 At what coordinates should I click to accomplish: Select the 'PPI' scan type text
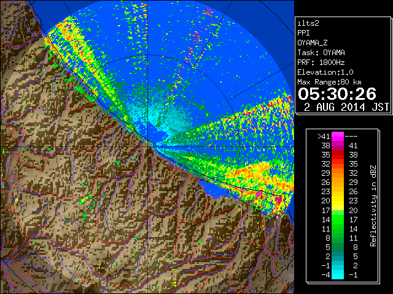coord(303,33)
